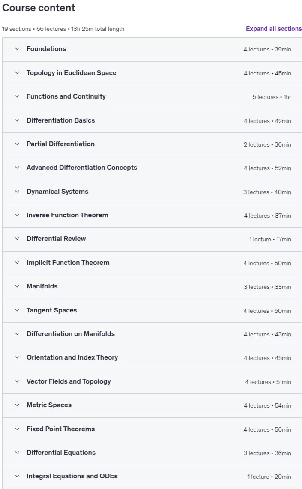Toggle Advanced Differentiation Concepts chevron icon

(17, 168)
